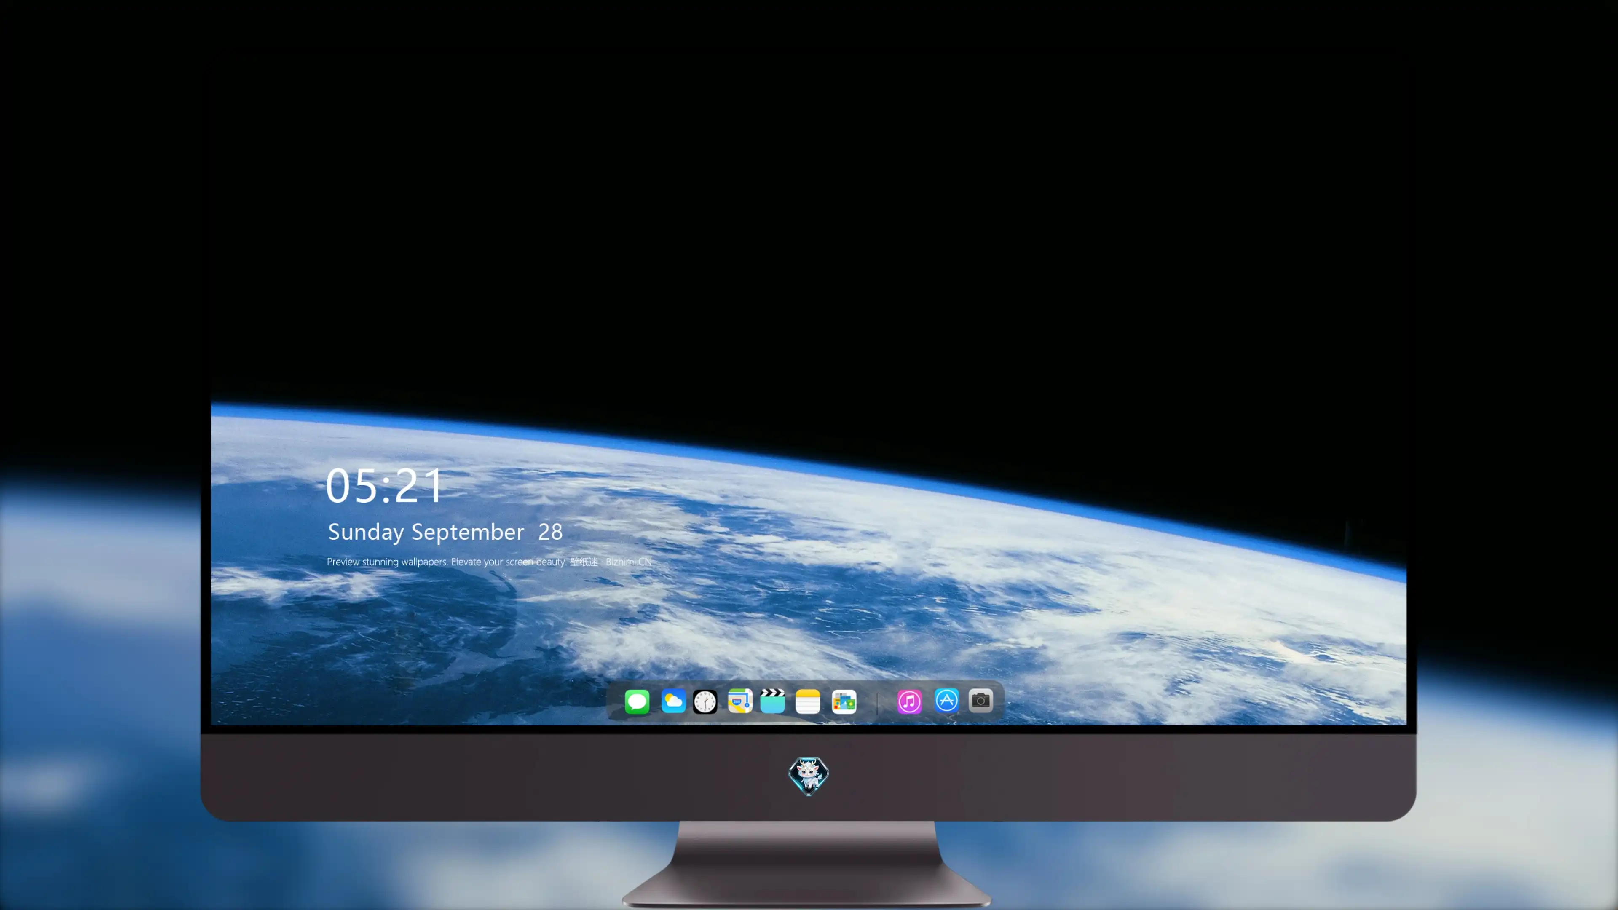Launch the Weather app from the dock
This screenshot has width=1618, height=910.
click(673, 701)
